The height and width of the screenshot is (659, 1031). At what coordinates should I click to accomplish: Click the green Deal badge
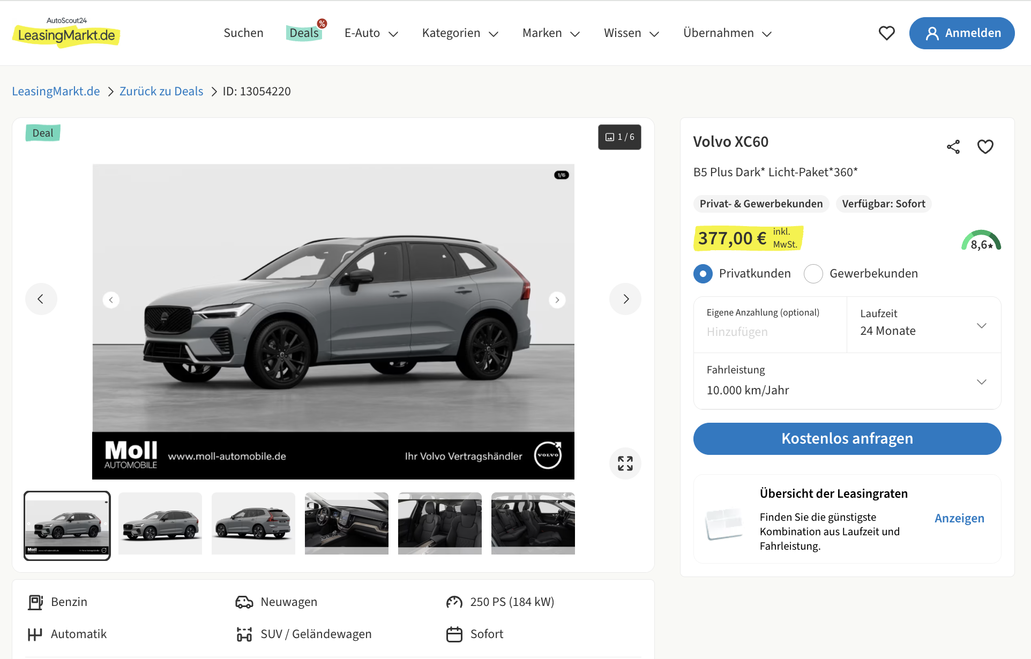(x=43, y=133)
